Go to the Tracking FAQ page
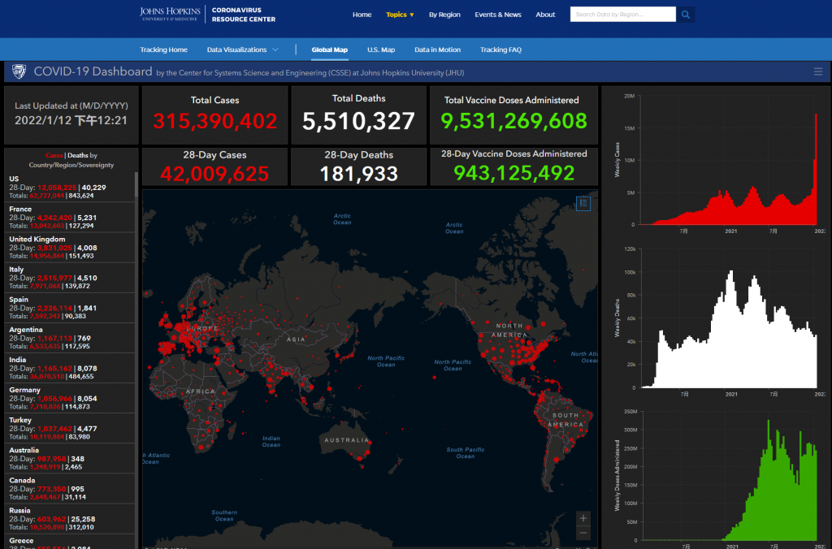The height and width of the screenshot is (549, 832). pos(500,50)
